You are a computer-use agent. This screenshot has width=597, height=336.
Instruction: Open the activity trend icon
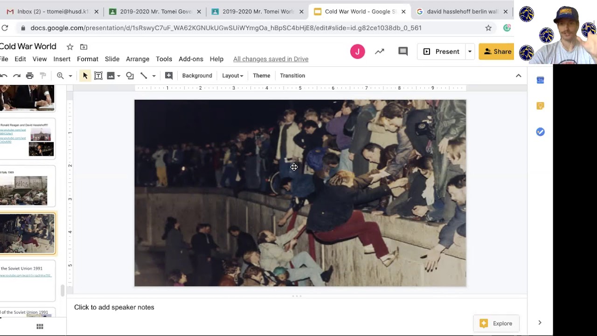[380, 51]
